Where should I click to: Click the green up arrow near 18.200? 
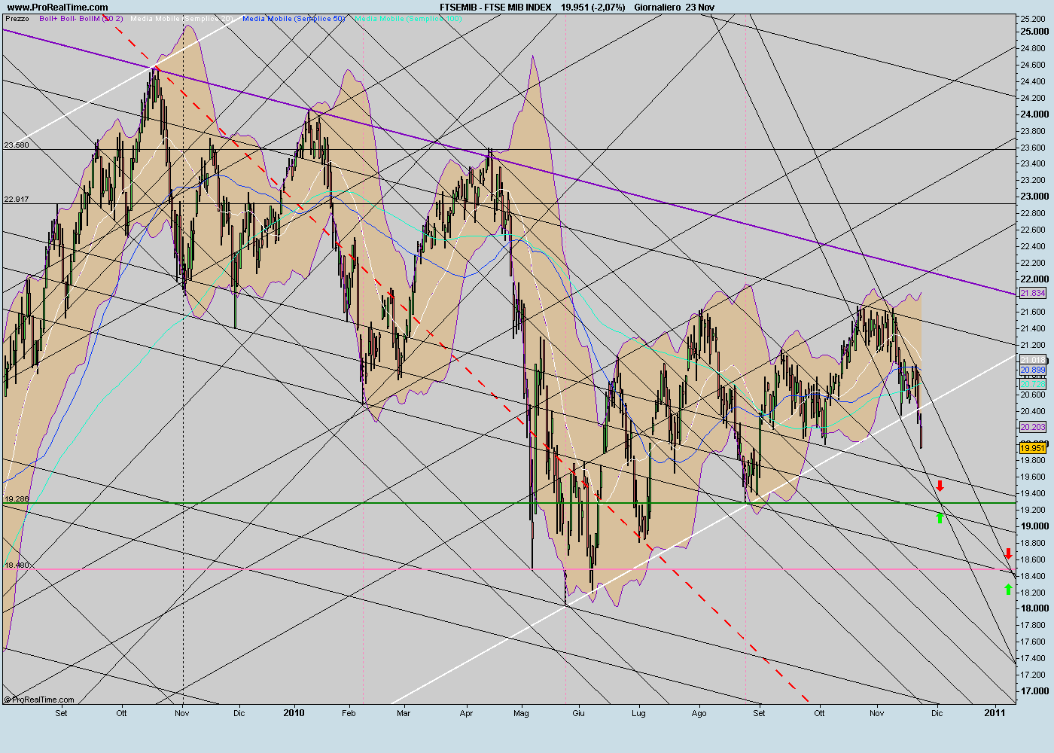point(1009,589)
